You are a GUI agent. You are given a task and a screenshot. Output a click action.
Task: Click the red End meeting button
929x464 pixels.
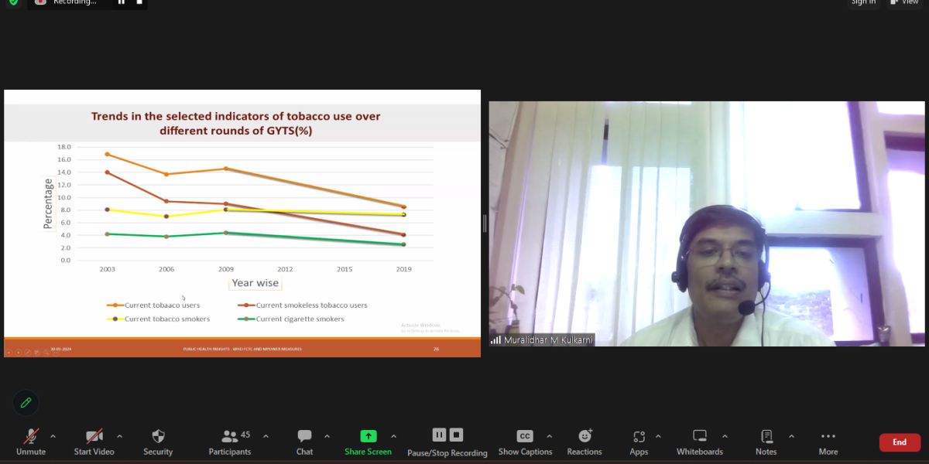tap(900, 442)
